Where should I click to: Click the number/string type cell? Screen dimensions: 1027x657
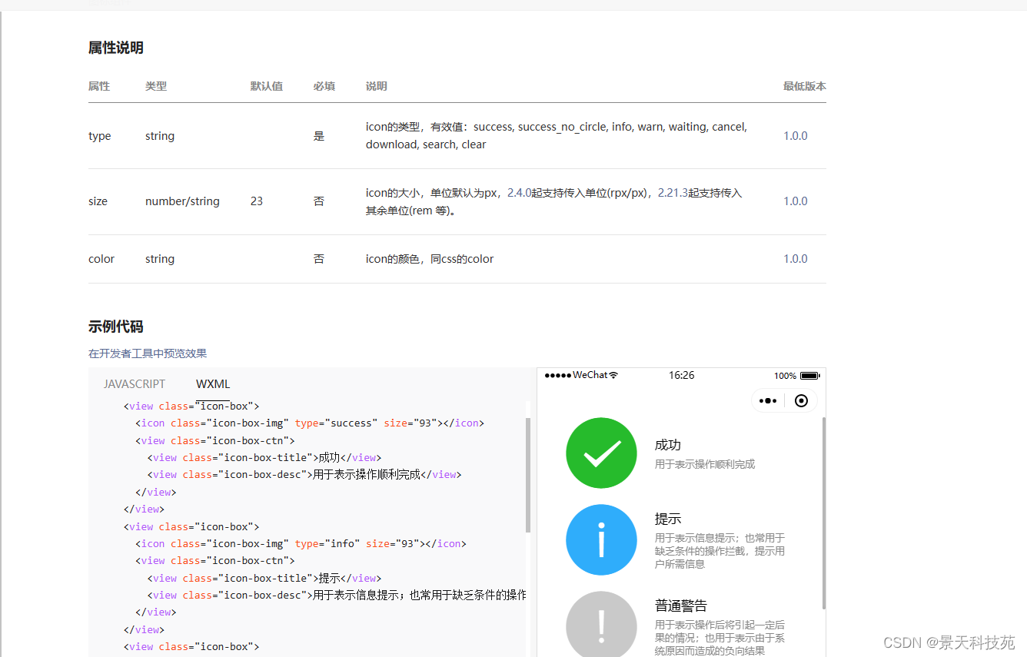click(x=182, y=201)
